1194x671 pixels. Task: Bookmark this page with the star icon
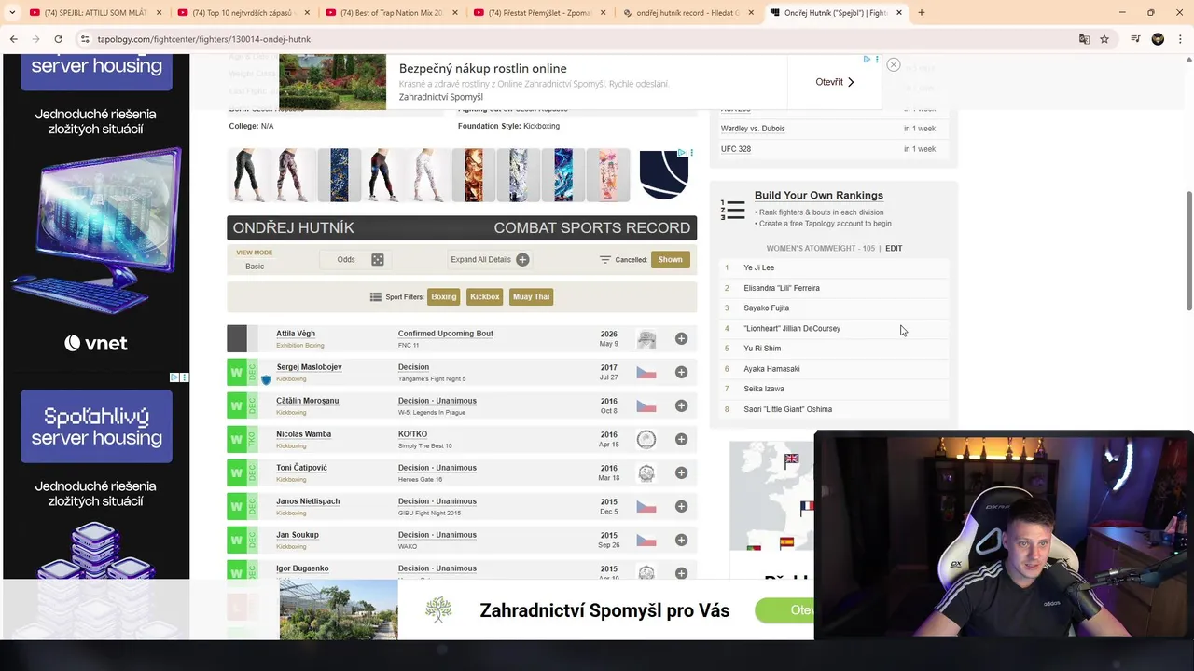(x=1104, y=39)
